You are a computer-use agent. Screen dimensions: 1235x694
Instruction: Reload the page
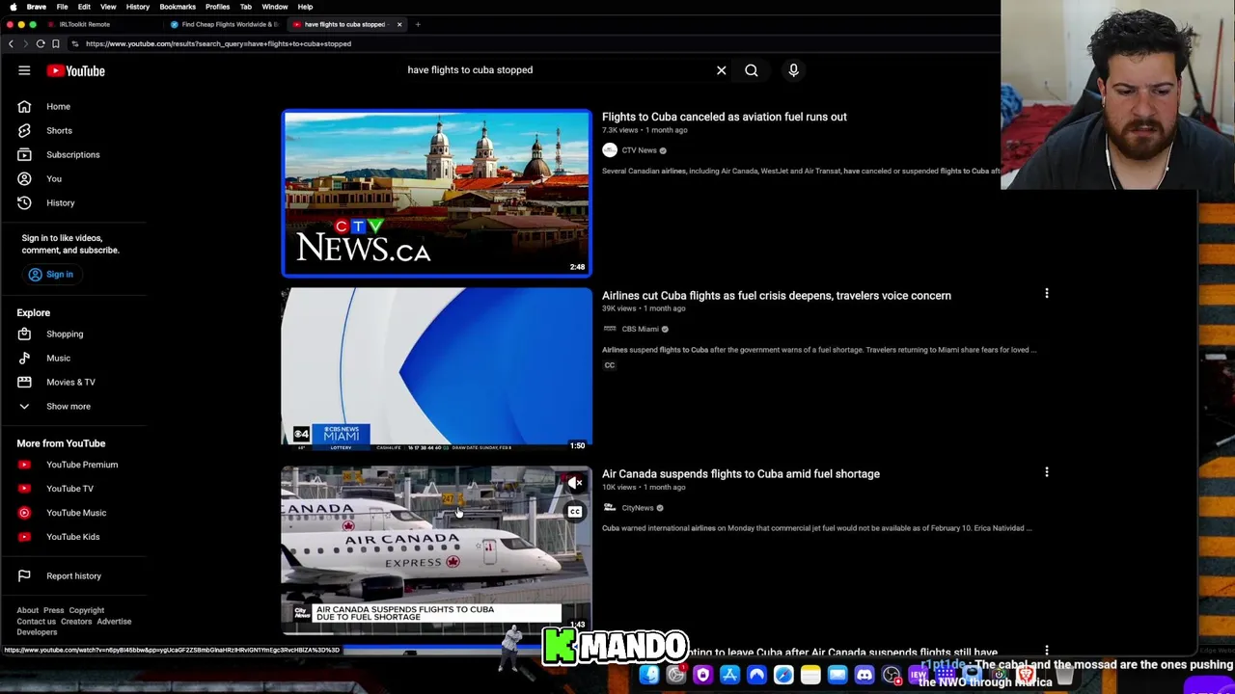[x=41, y=43]
